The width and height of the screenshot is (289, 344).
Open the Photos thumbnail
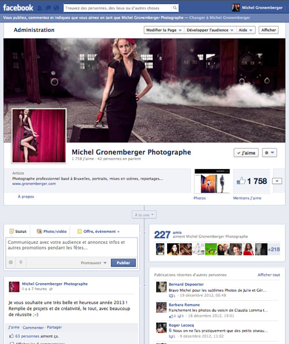tap(212, 181)
